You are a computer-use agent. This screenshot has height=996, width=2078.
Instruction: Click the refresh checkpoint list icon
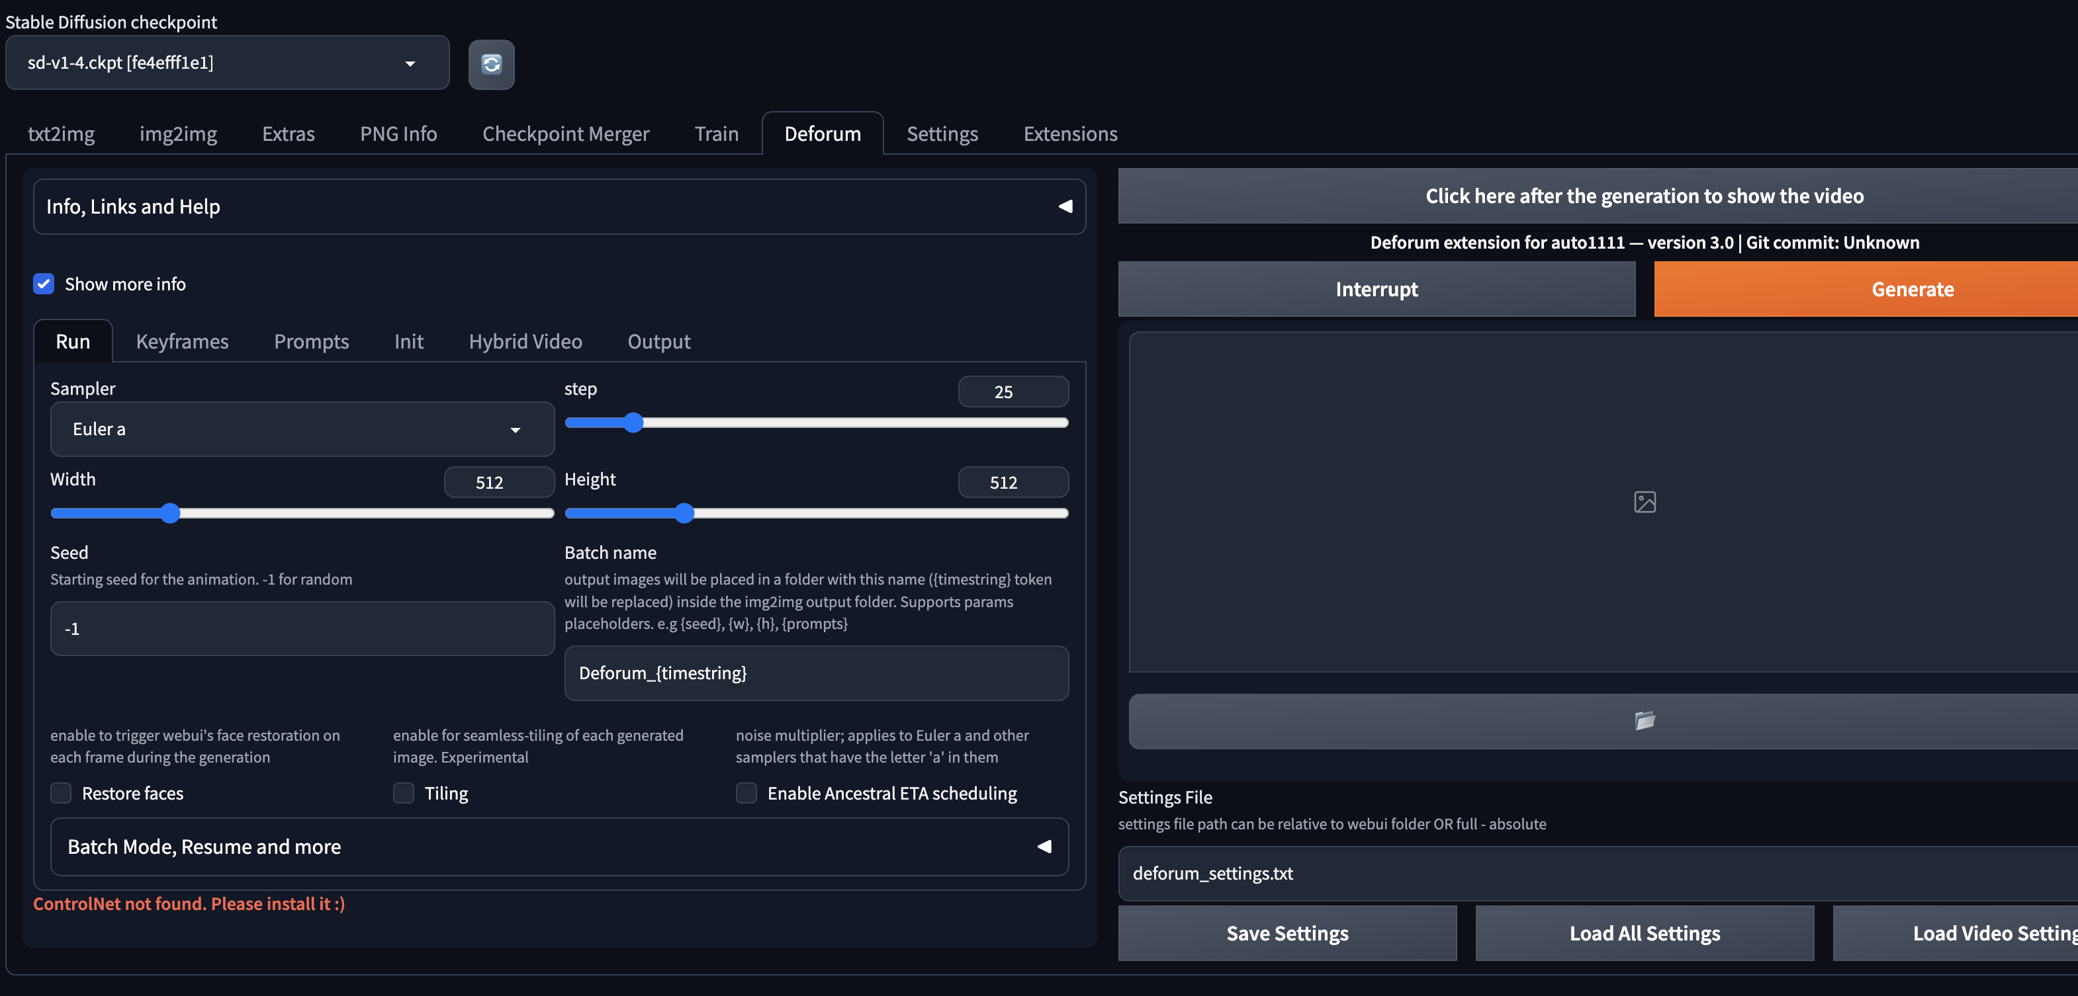pyautogui.click(x=491, y=63)
